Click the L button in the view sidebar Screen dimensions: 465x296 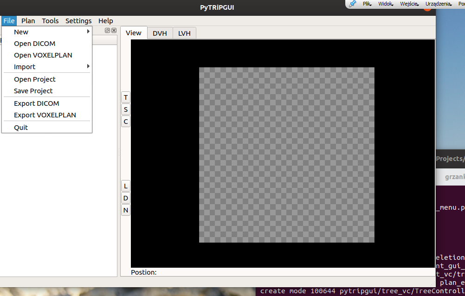[125, 186]
